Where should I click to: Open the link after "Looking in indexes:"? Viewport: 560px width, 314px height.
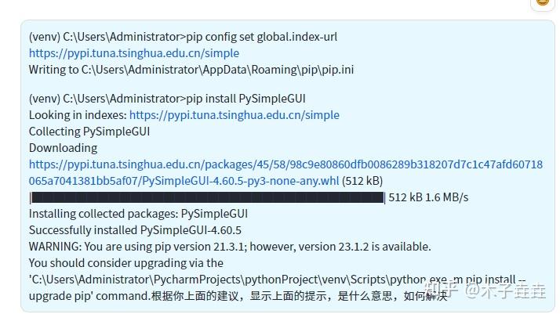[x=235, y=115]
